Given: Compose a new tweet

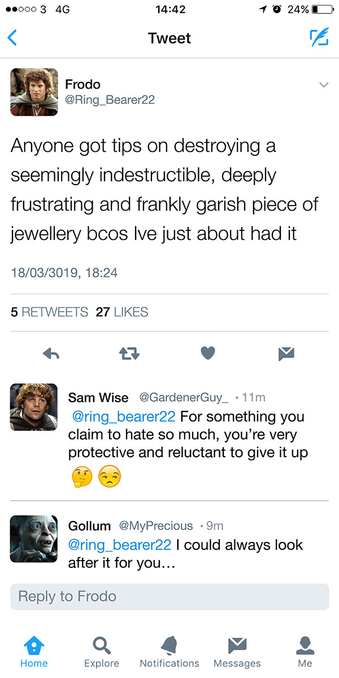Looking at the screenshot, I should point(318,38).
